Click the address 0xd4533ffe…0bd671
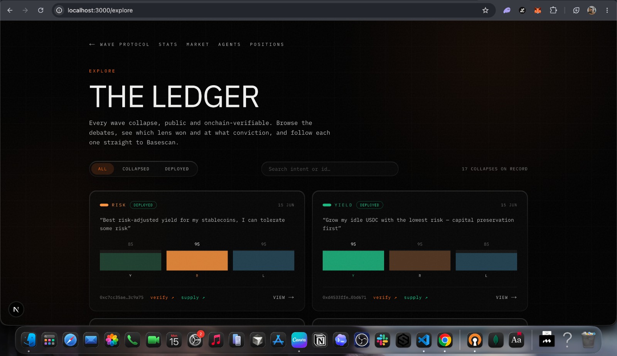The width and height of the screenshot is (617, 356). (x=344, y=297)
